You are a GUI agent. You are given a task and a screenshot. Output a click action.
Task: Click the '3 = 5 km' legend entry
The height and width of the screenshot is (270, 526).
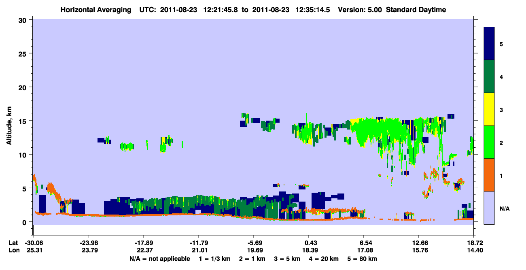point(288,259)
